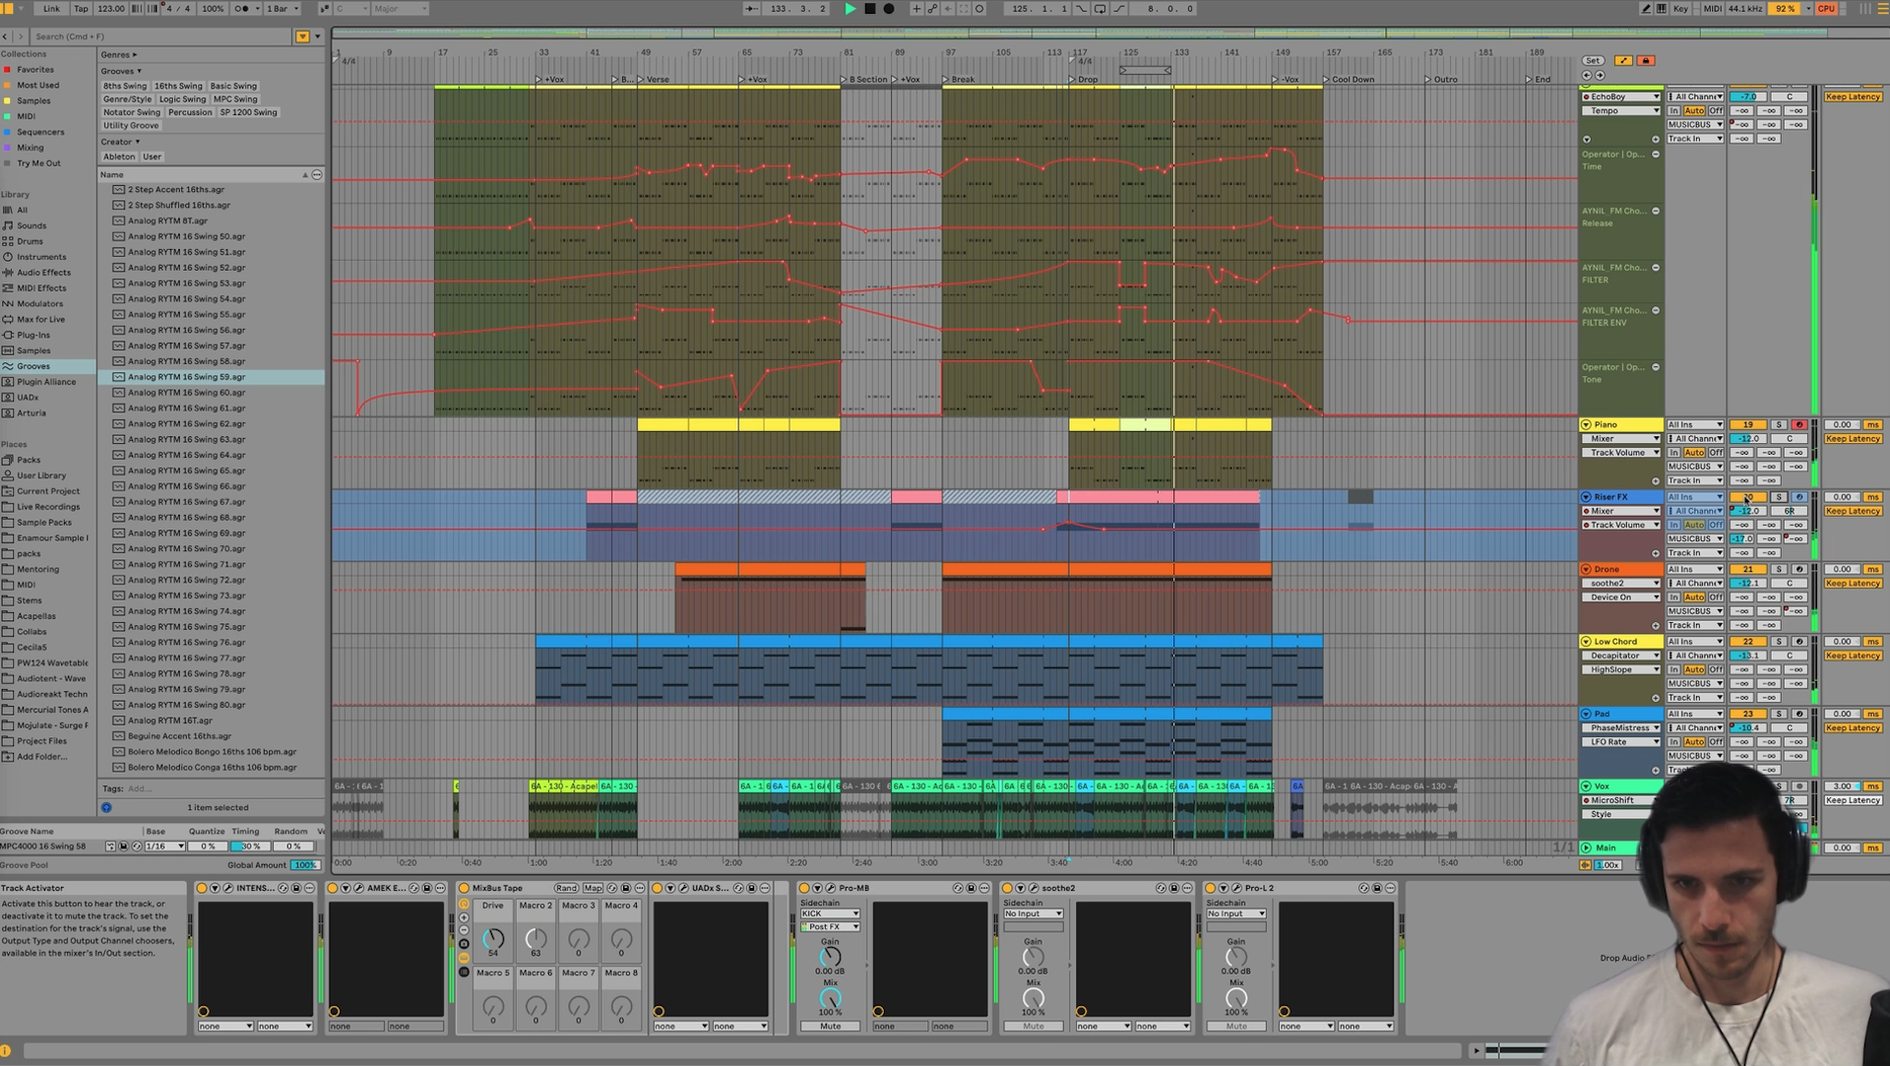
Task: Click the Arrangement Record circle button
Action: click(889, 9)
